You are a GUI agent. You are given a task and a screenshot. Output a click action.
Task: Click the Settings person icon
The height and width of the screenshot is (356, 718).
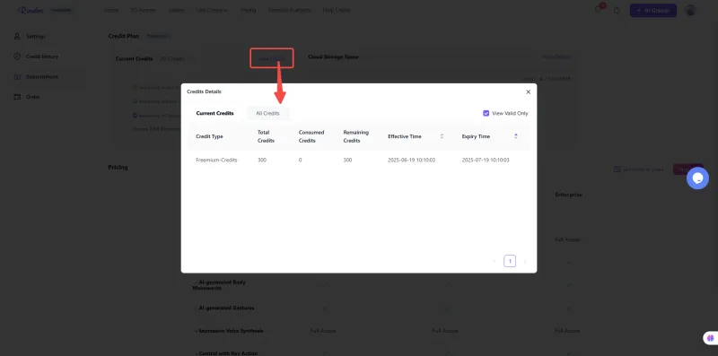pyautogui.click(x=17, y=36)
